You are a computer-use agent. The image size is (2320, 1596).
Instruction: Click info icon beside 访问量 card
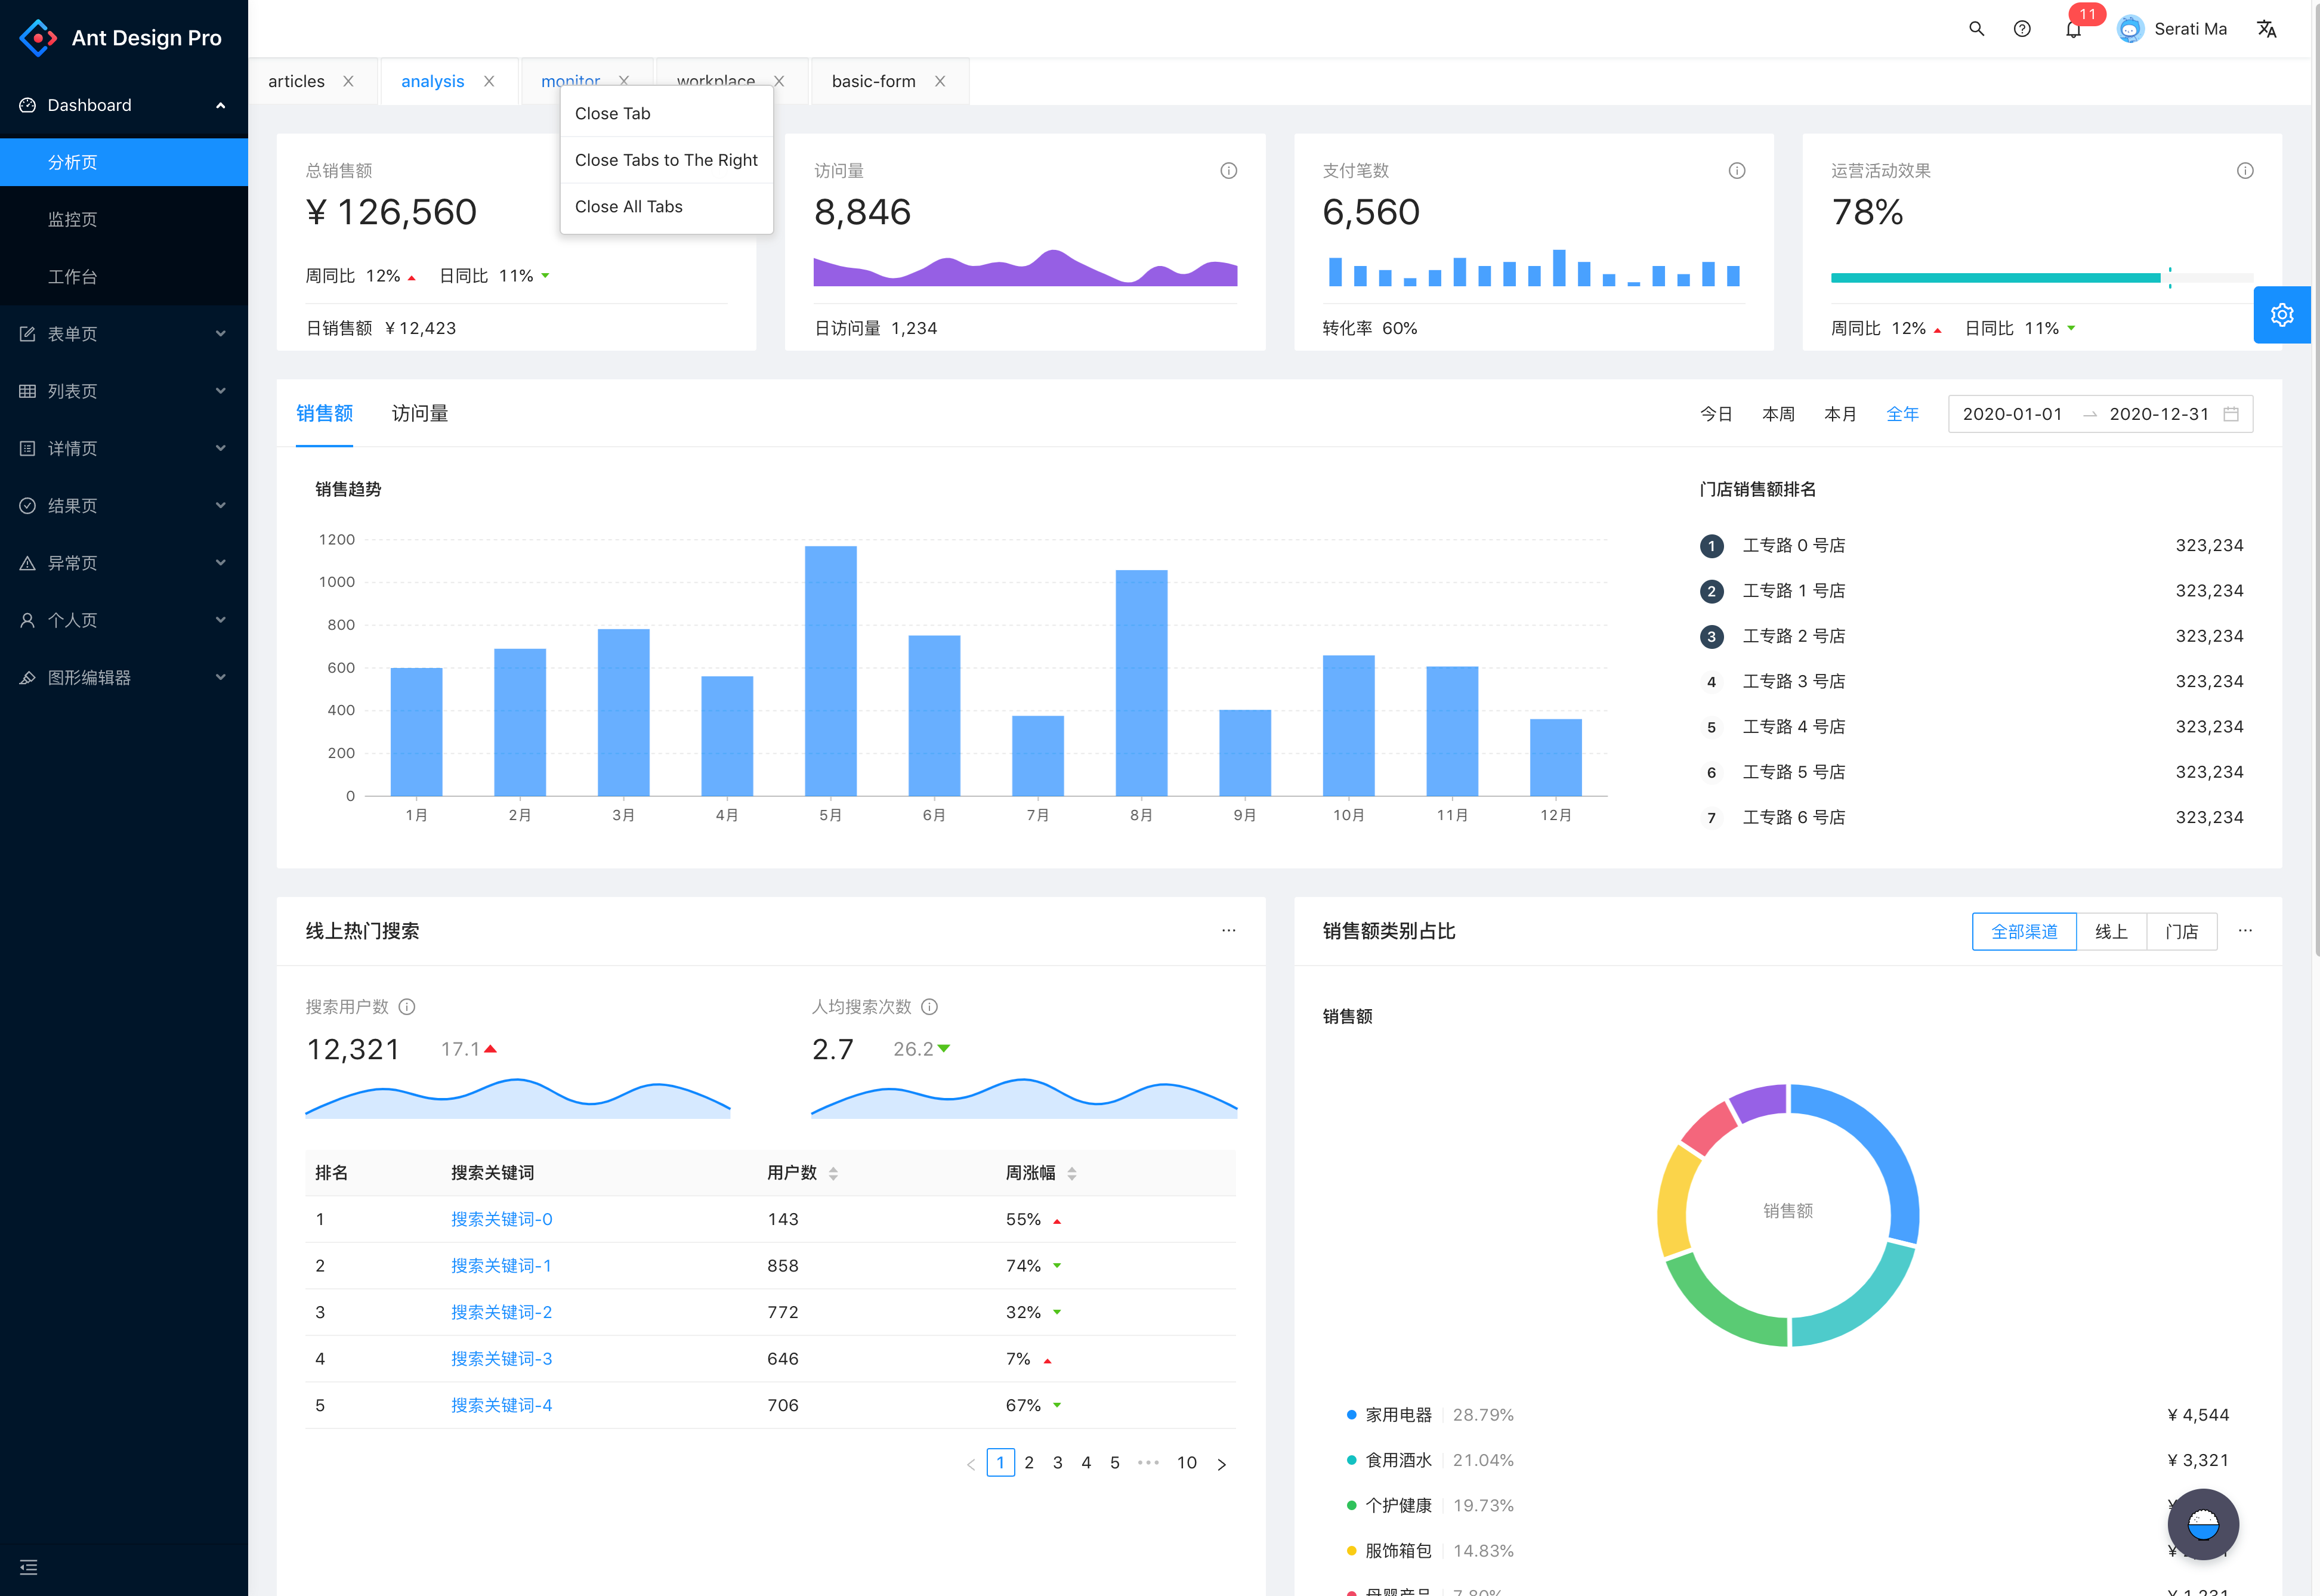point(1228,171)
